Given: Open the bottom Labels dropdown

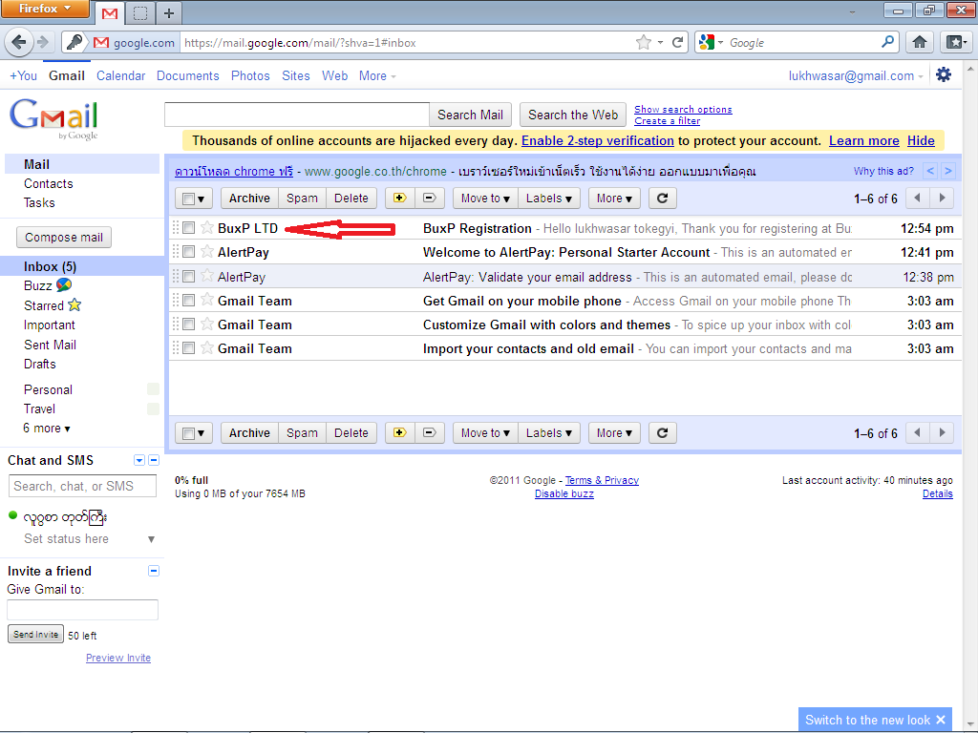Looking at the screenshot, I should tap(549, 432).
